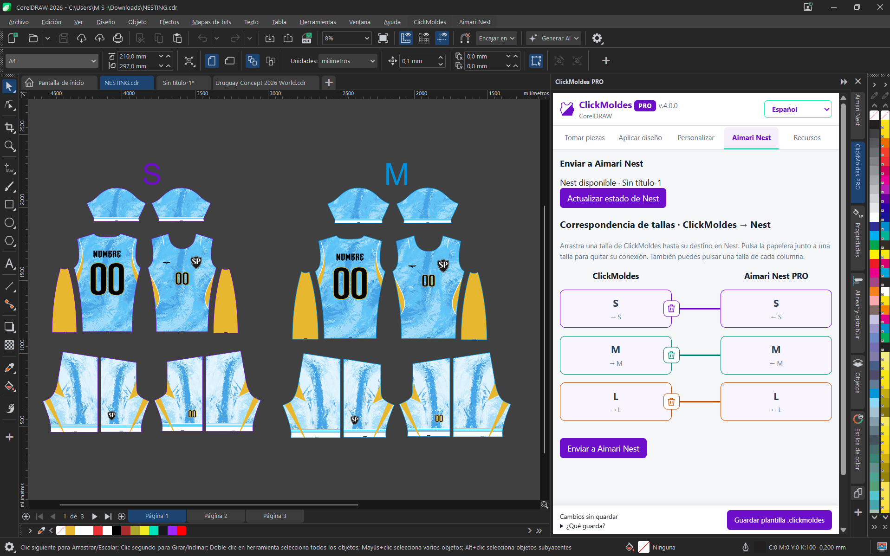The width and height of the screenshot is (890, 556).
Task: Click Actualizar estado de Nest button
Action: click(x=613, y=198)
